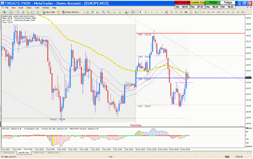Select the Trendline drawing tool

pyautogui.click(x=162, y=12)
